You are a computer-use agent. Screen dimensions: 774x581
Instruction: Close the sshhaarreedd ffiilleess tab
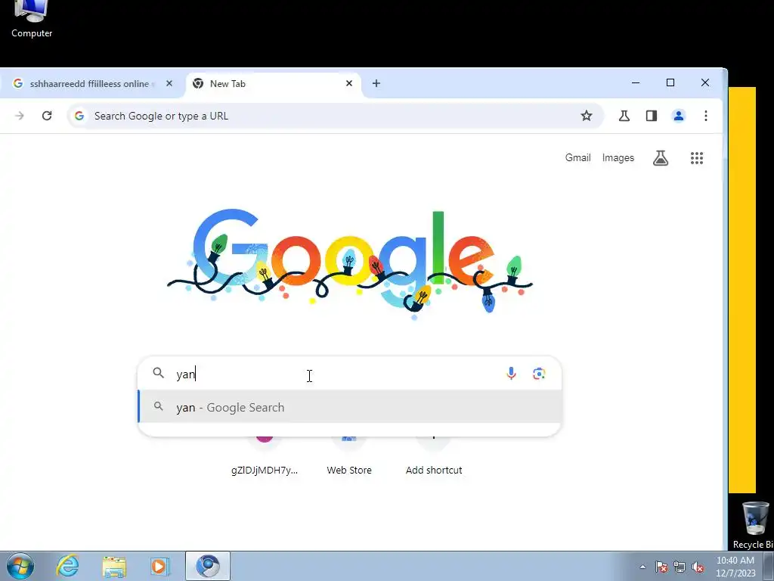(169, 83)
